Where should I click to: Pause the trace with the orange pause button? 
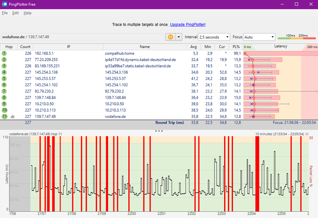tap(170, 37)
